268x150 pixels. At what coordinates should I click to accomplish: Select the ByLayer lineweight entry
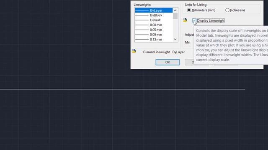[x=154, y=10]
